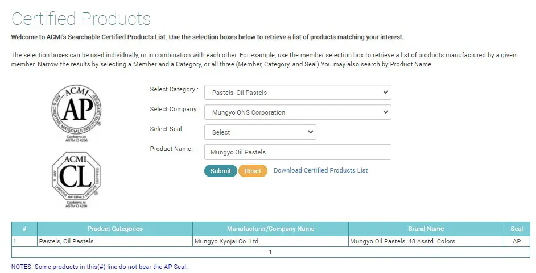Screen dimensions: 536x273
Task: Click the # column header
Action: 24,229
